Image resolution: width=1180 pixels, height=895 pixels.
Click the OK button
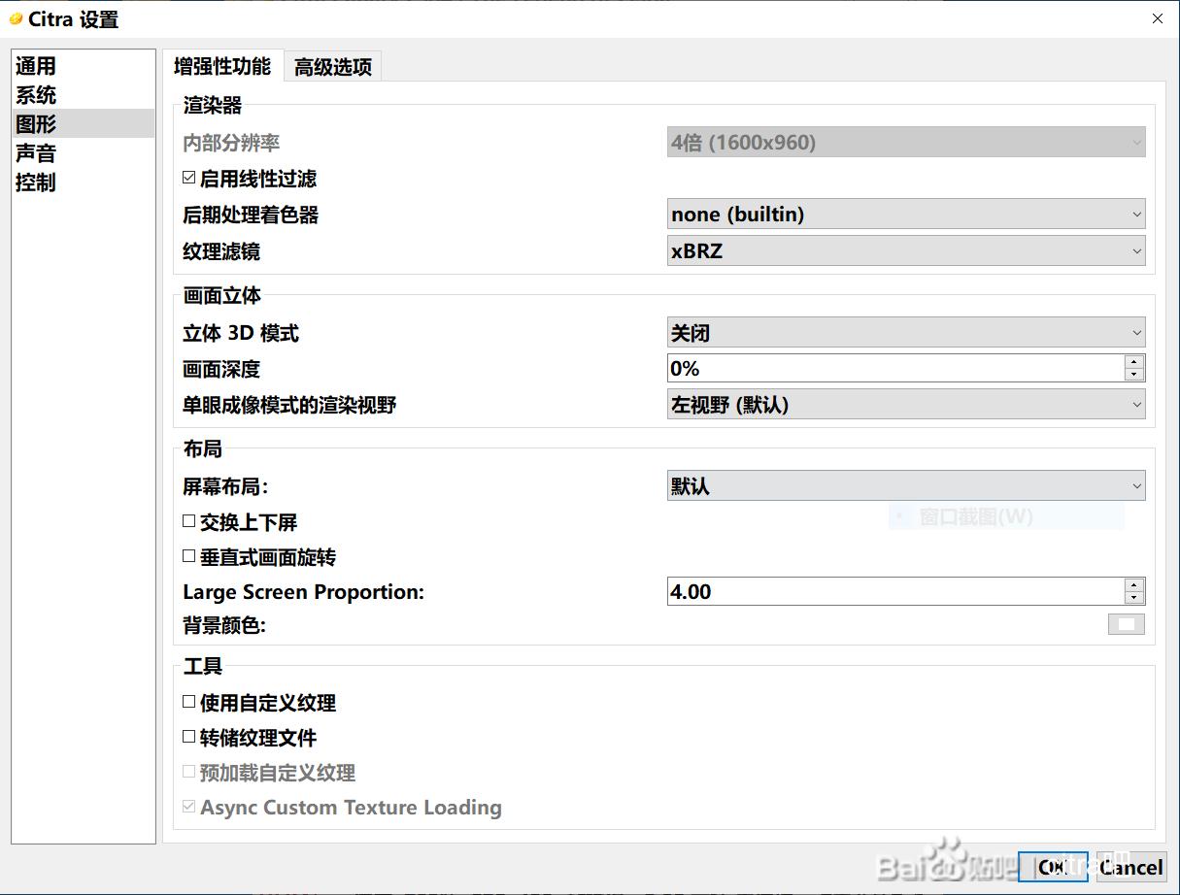coord(1053,867)
